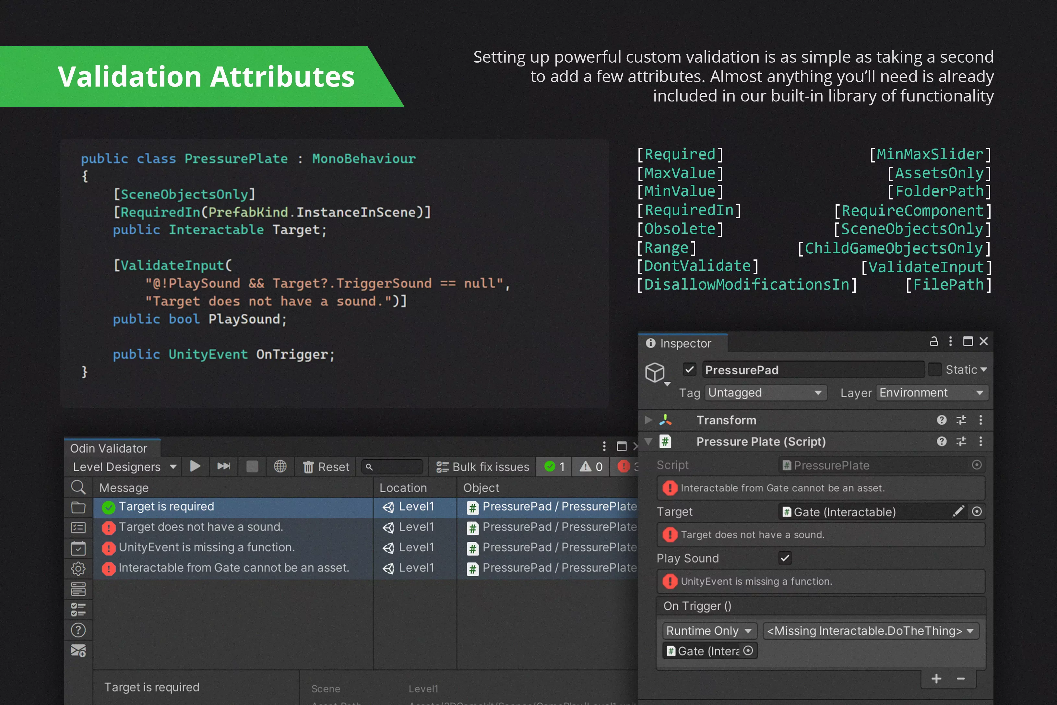Click the step-forward skip icon in validator toolbar
This screenshot has height=705, width=1057.
223,466
